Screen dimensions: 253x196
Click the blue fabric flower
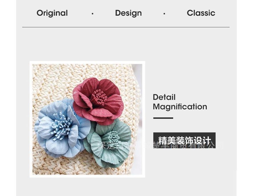pos(62,128)
